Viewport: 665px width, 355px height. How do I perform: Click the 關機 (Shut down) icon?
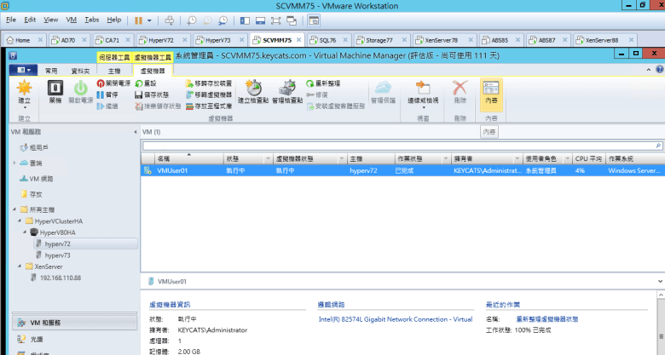(55, 88)
